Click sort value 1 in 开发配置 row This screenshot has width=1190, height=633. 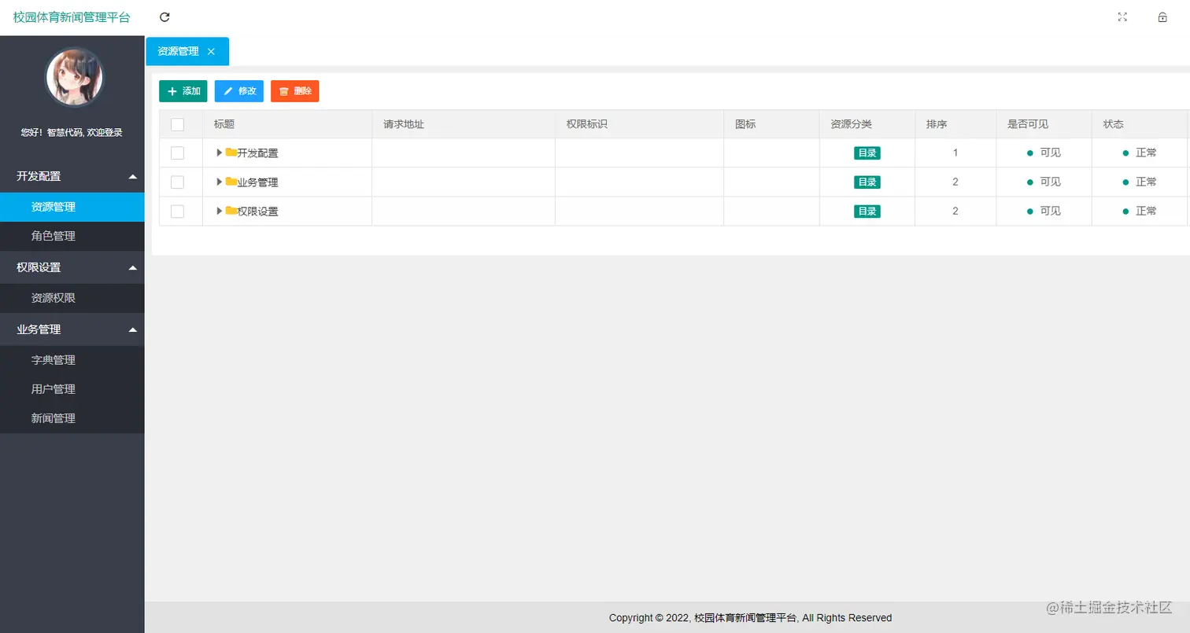(955, 153)
